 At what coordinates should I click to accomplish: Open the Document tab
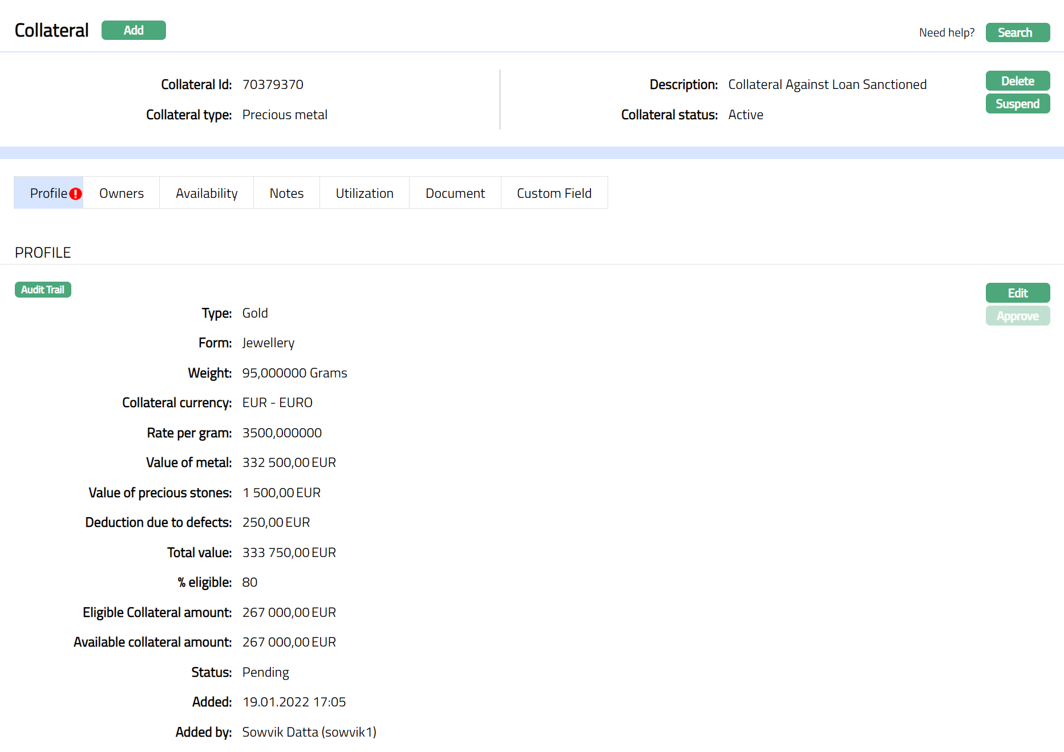pyautogui.click(x=455, y=193)
